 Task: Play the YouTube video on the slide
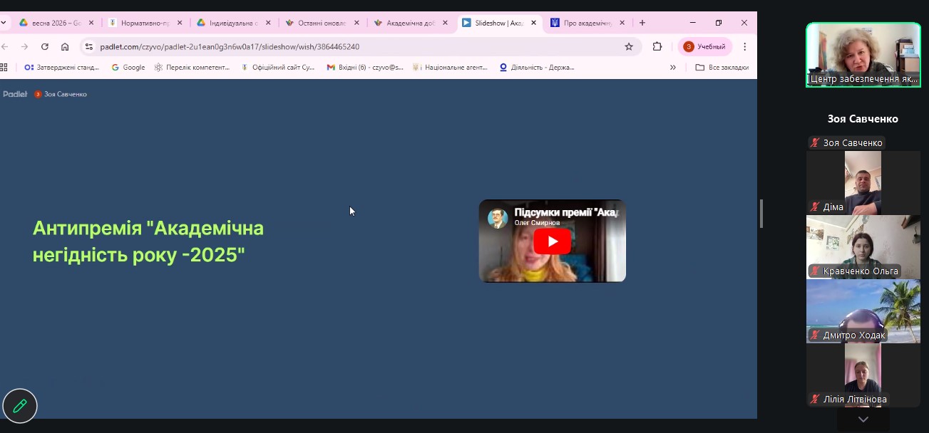tap(552, 241)
